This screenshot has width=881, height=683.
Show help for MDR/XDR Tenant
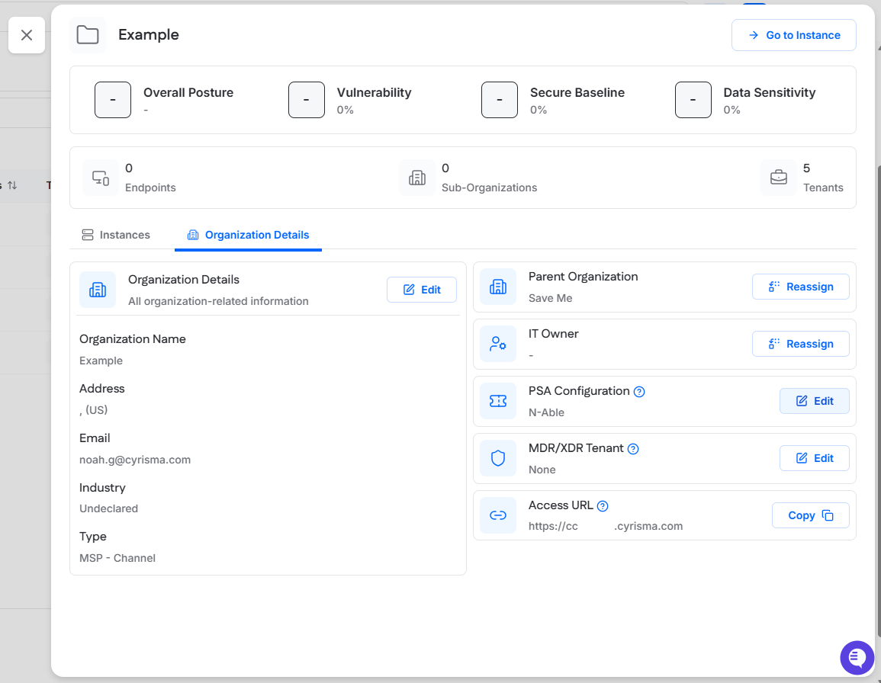[633, 449]
